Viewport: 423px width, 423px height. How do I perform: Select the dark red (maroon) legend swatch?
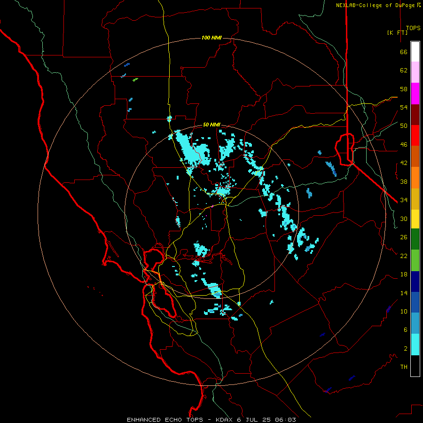coord(415,115)
